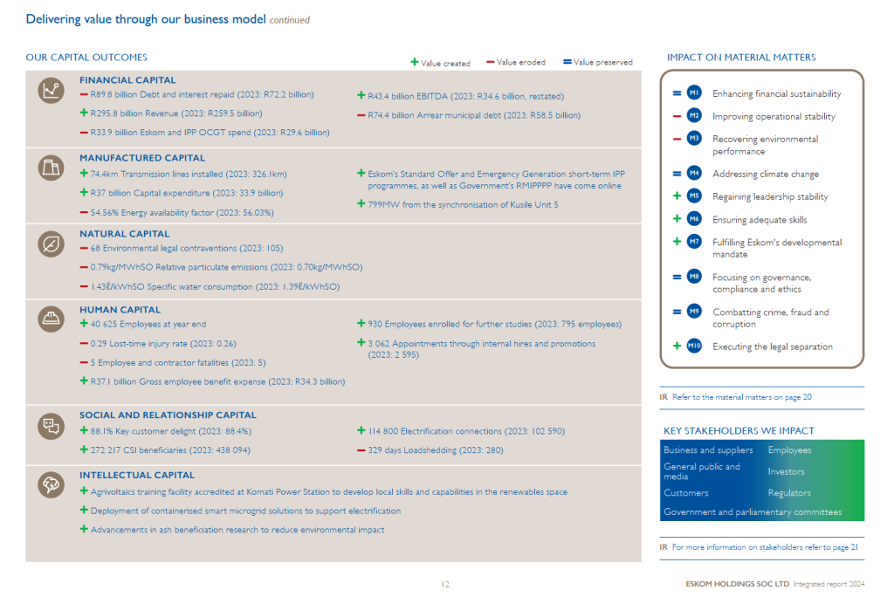Select the M10 legal separation badge
This screenshot has height=597, width=894.
point(694,347)
